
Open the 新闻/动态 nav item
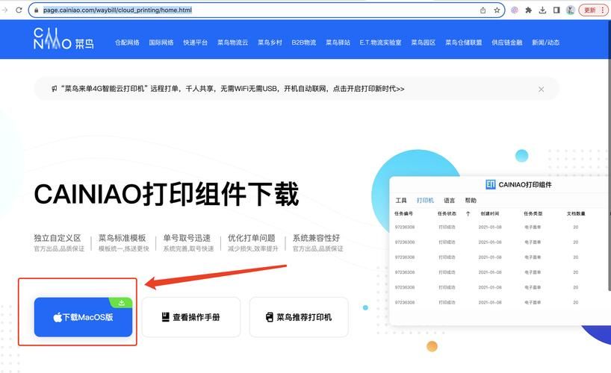(x=545, y=43)
